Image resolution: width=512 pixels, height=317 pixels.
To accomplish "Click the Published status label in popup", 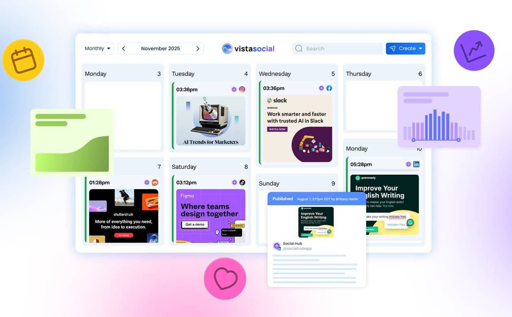I will [x=283, y=199].
